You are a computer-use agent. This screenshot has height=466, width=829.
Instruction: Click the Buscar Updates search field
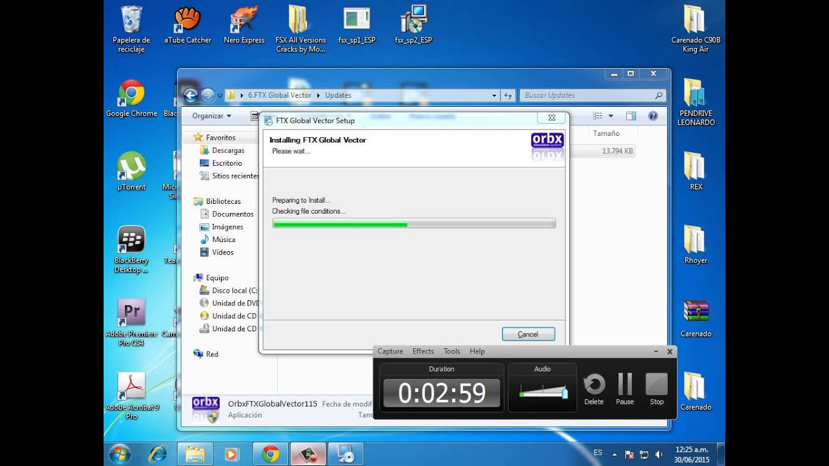592,95
